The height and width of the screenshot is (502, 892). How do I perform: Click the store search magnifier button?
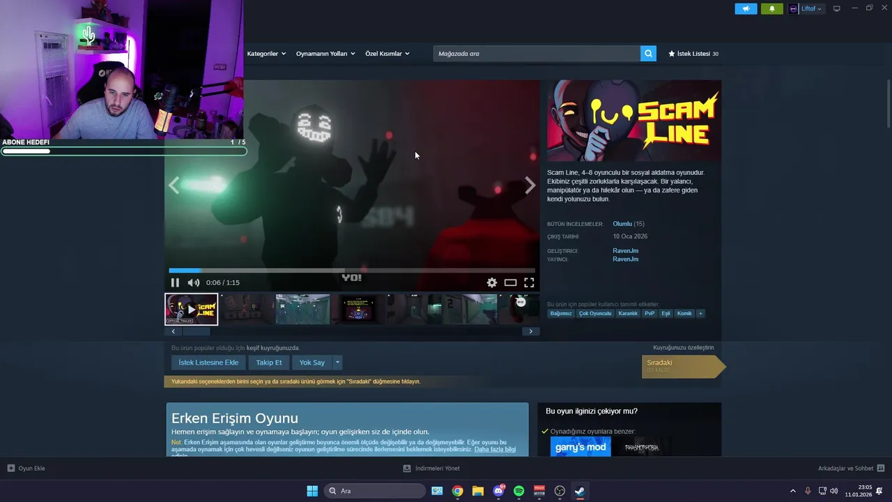(x=648, y=54)
